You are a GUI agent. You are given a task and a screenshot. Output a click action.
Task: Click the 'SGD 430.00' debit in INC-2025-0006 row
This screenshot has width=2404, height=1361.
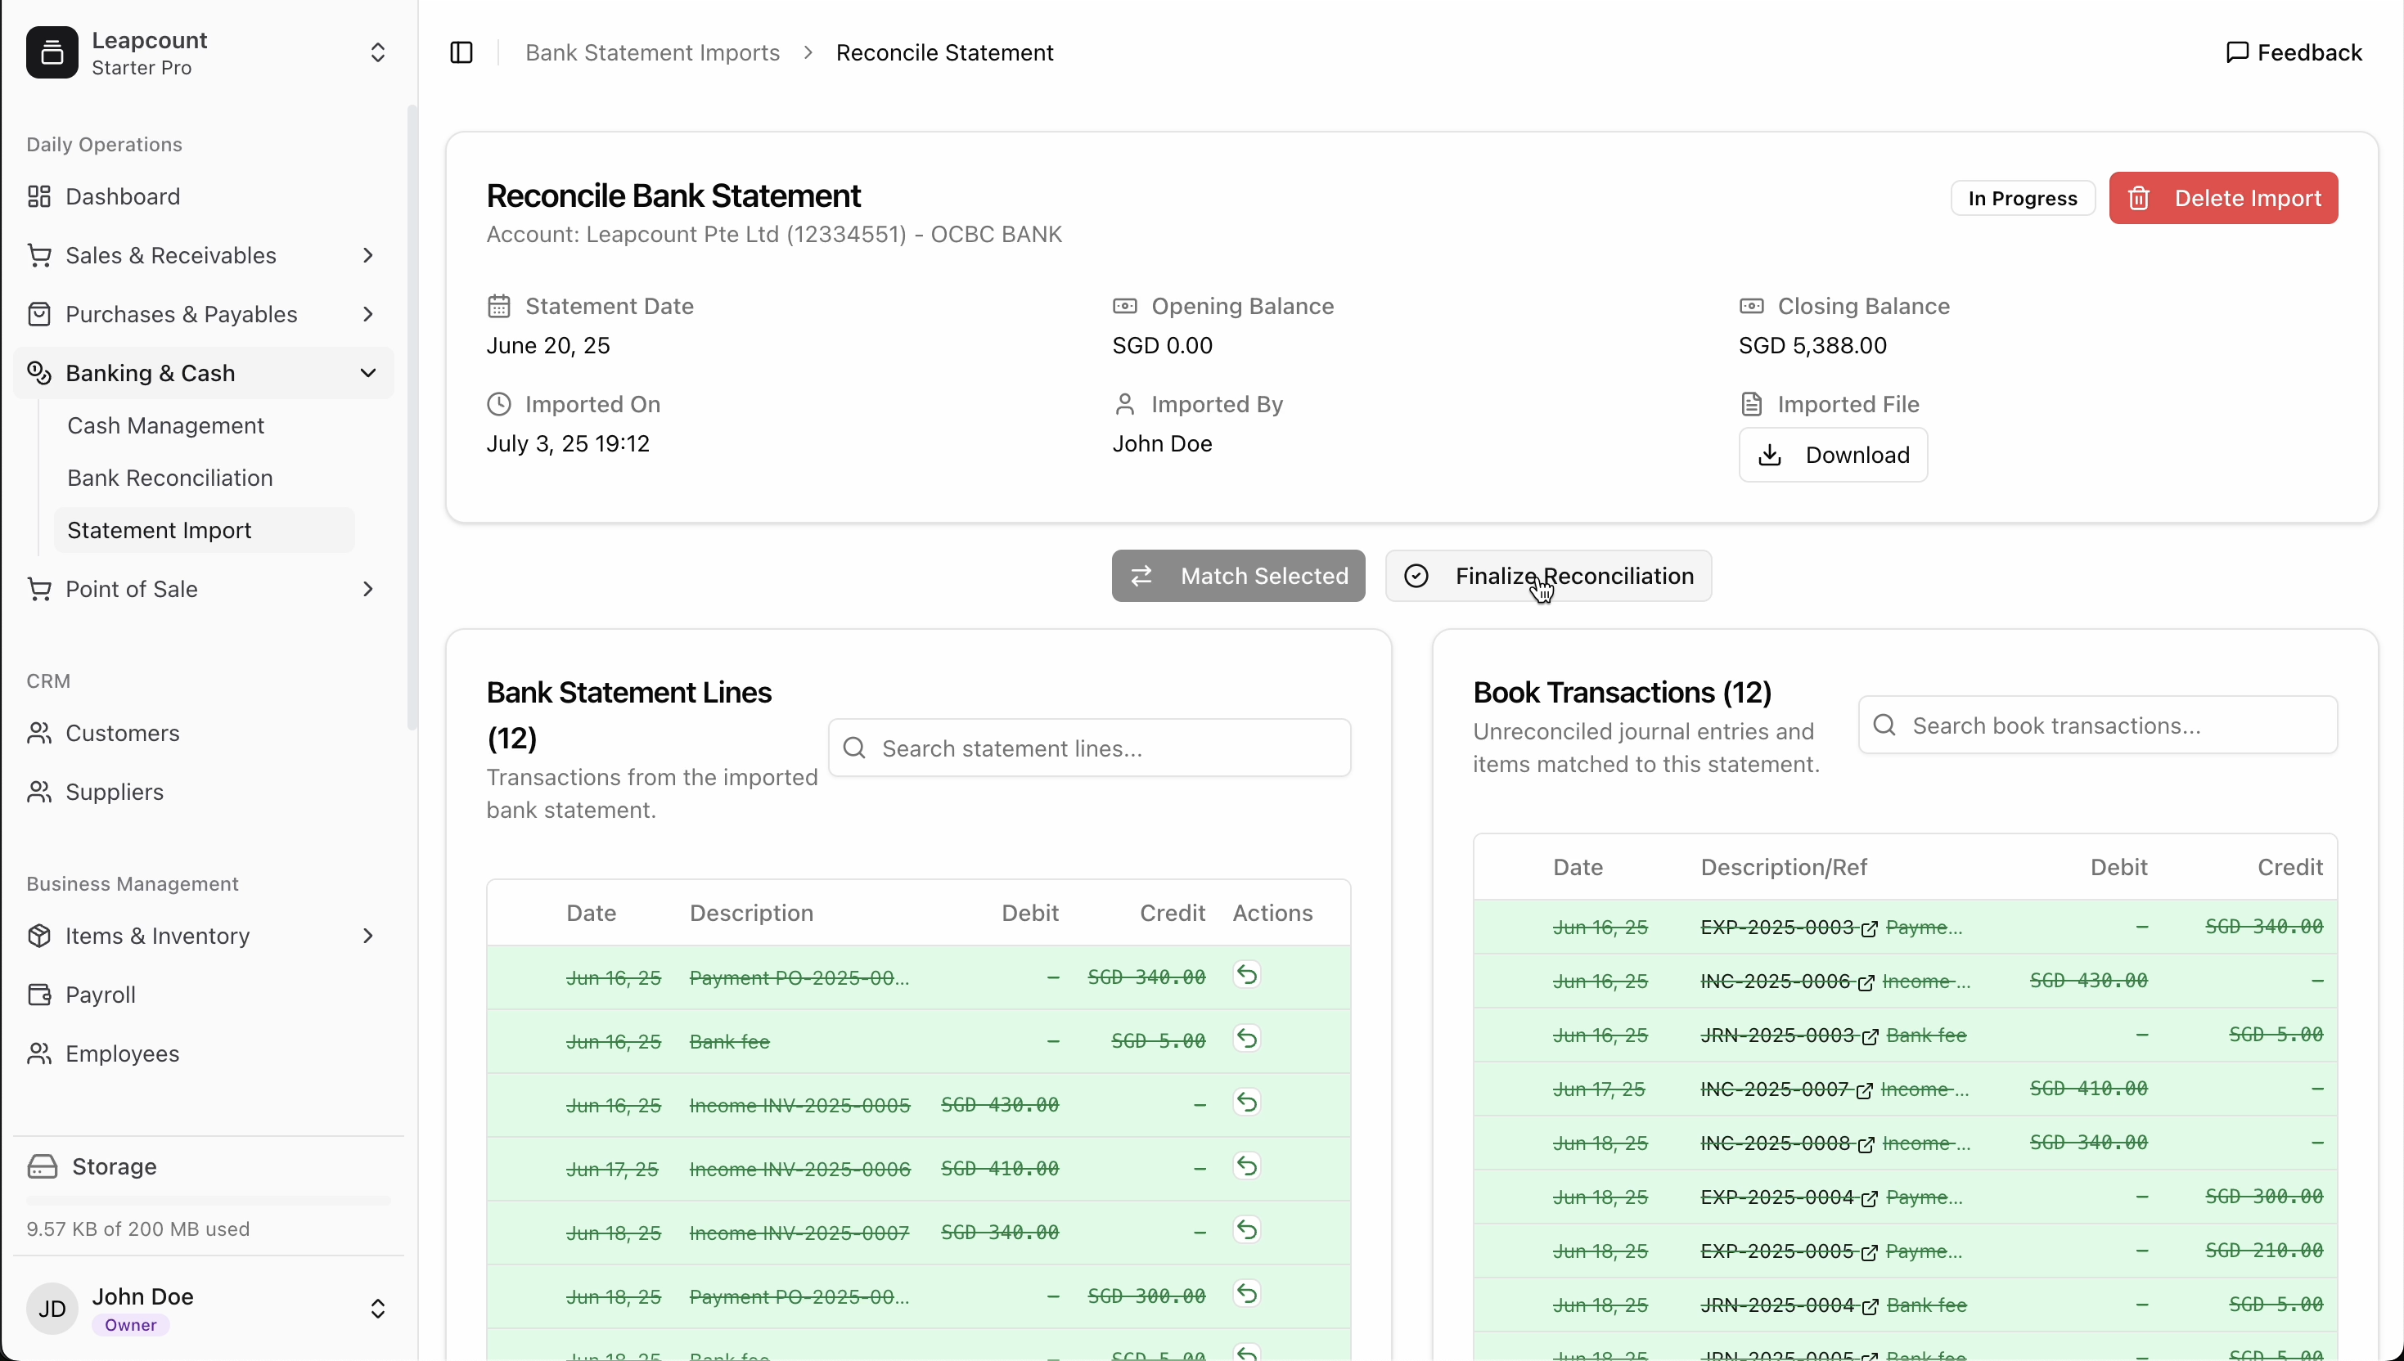(2089, 981)
